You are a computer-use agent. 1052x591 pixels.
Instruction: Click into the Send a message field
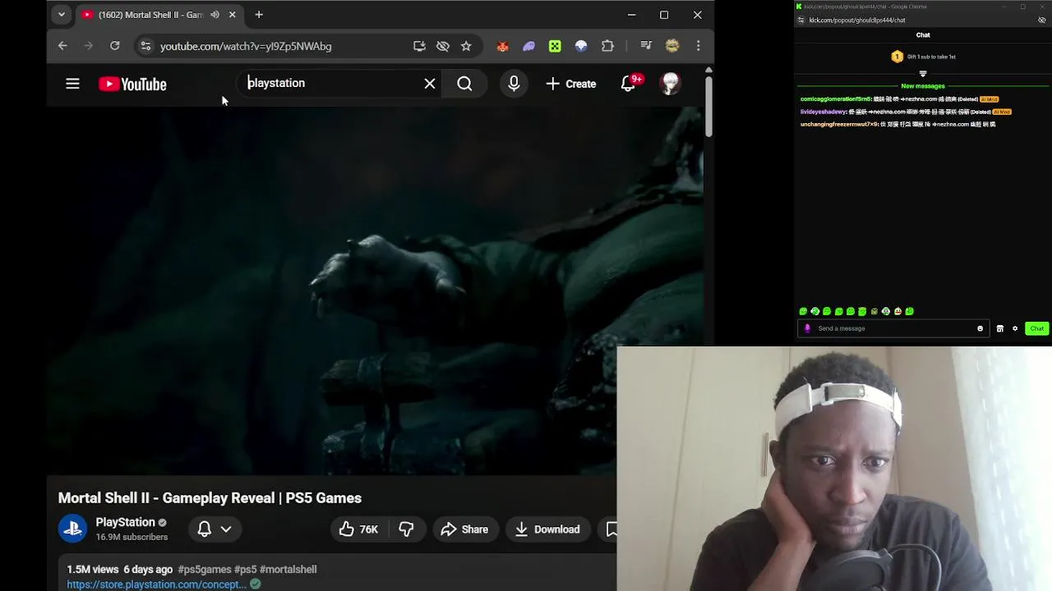pos(894,328)
